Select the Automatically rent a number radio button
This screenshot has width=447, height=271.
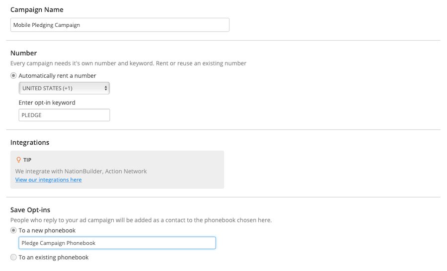tap(13, 76)
